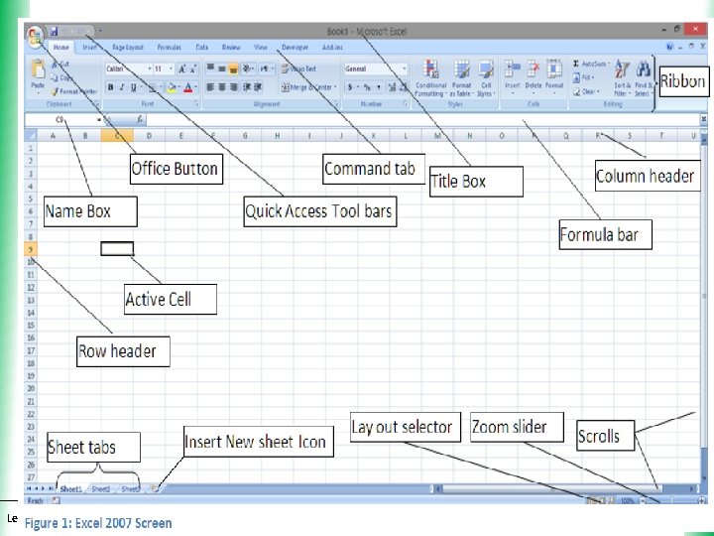714x536 pixels.
Task: Toggle Center horizontal alignment
Action: tap(222, 86)
